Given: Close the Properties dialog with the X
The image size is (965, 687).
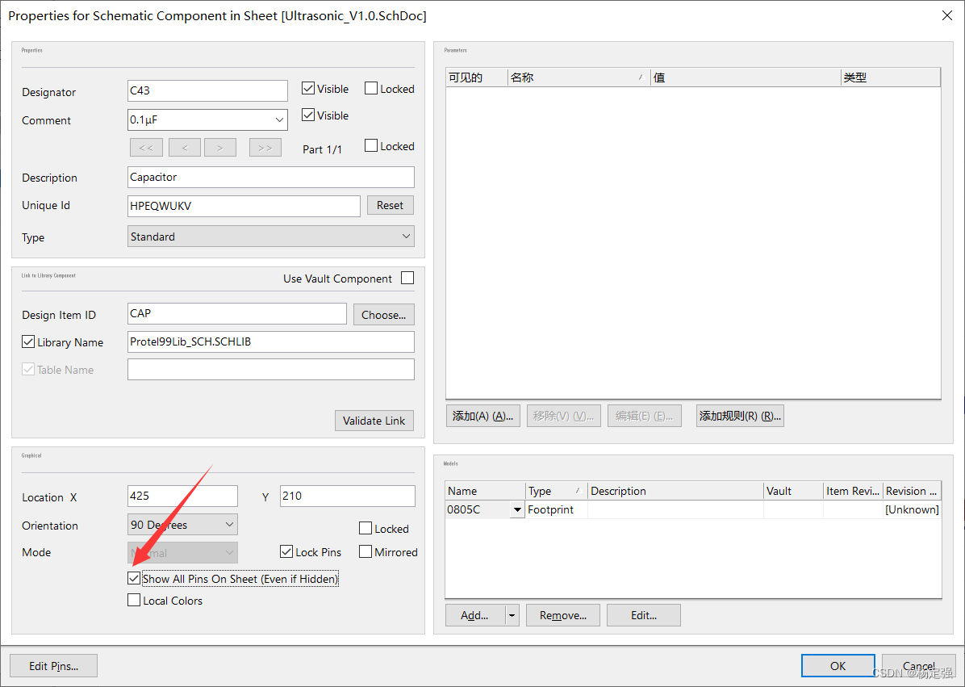Looking at the screenshot, I should [x=947, y=15].
